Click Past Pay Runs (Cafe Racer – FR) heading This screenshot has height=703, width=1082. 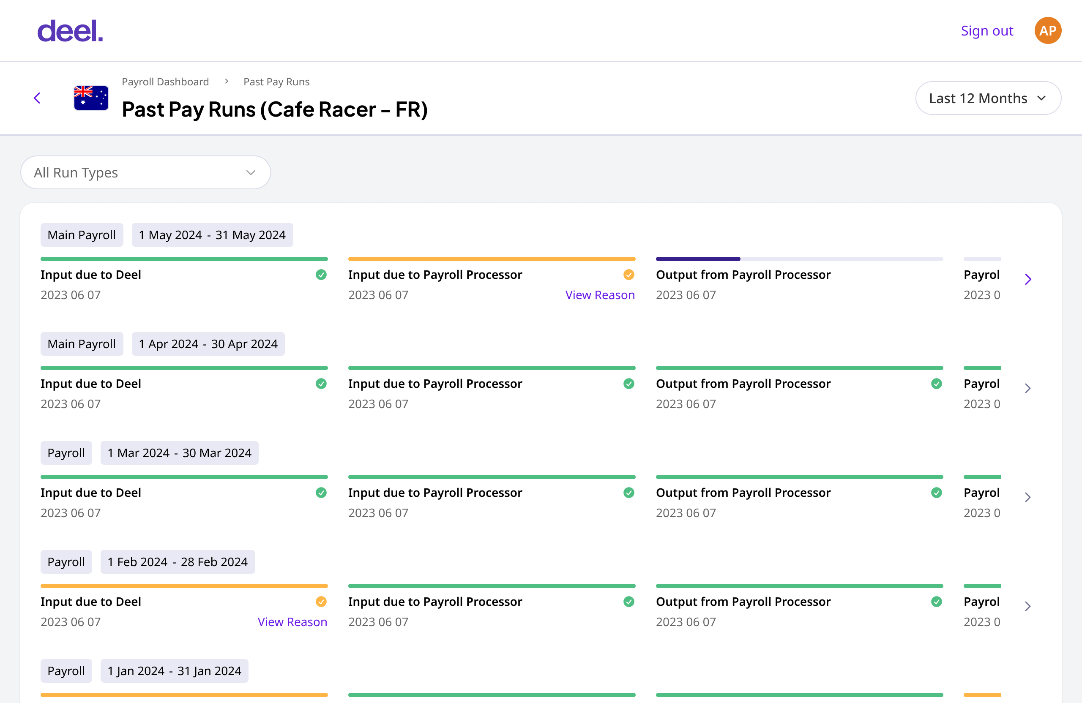(x=275, y=109)
